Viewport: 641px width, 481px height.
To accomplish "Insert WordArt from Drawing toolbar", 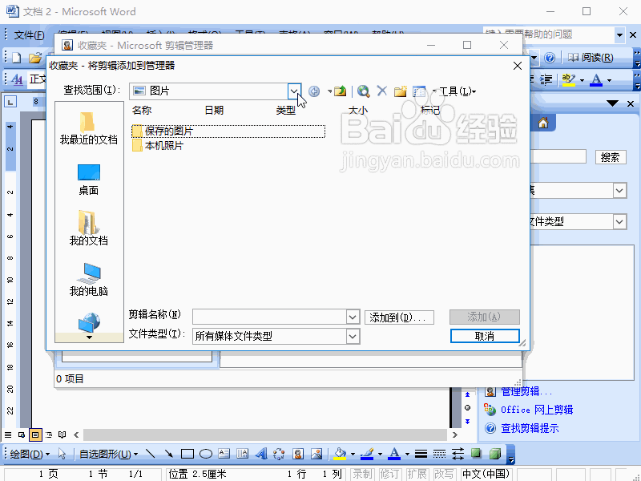I will point(261,454).
